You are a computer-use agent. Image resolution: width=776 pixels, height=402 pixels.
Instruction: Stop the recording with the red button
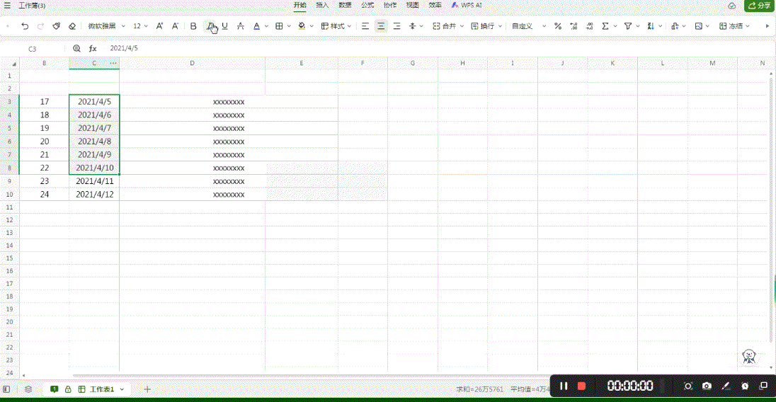pos(581,386)
